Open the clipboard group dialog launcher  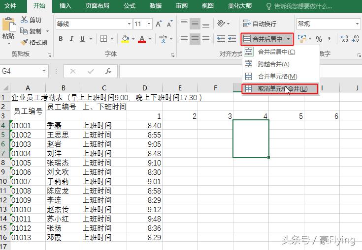[49, 55]
